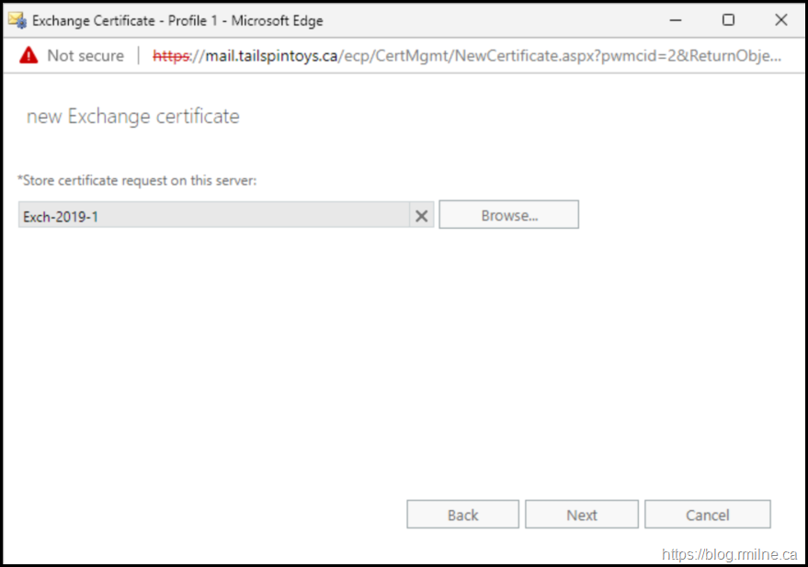
Task: Cancel the new Exchange certificate wizard
Action: [707, 515]
